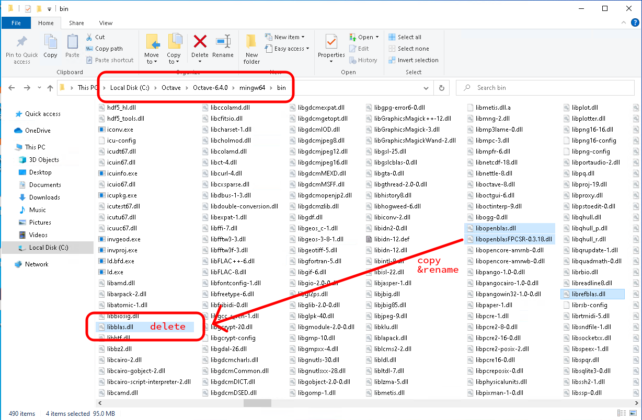
Task: Click Select all in ribbon
Action: [x=405, y=37]
